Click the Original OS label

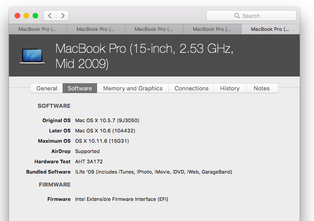point(56,120)
